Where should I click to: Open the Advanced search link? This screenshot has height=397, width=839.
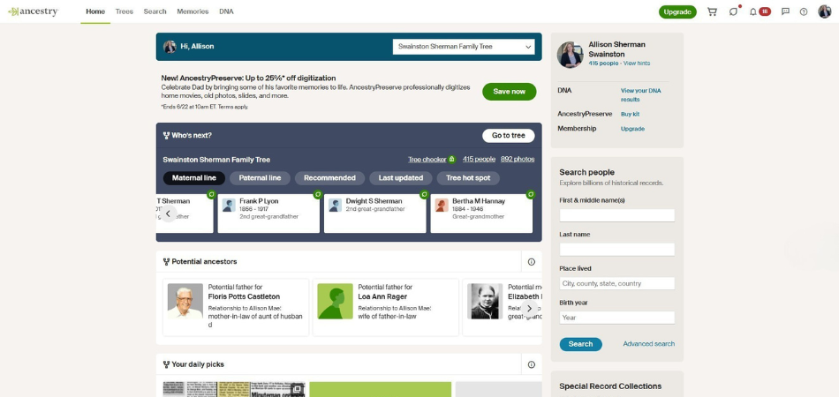pos(648,344)
